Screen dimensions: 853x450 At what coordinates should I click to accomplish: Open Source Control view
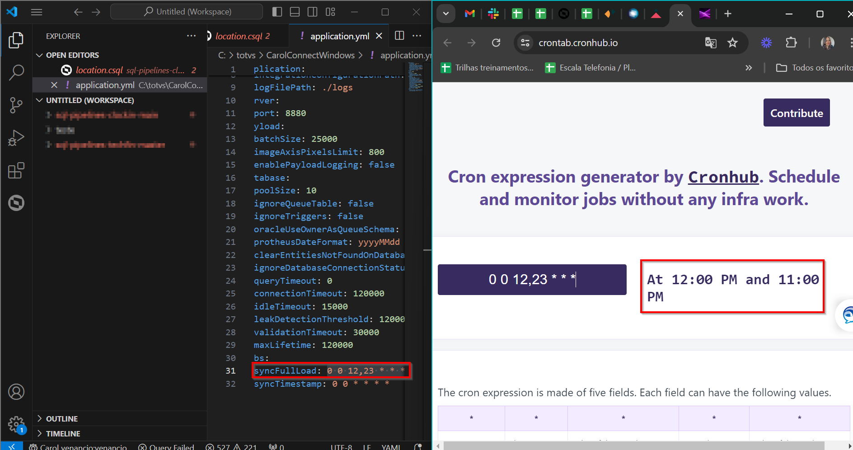16,105
